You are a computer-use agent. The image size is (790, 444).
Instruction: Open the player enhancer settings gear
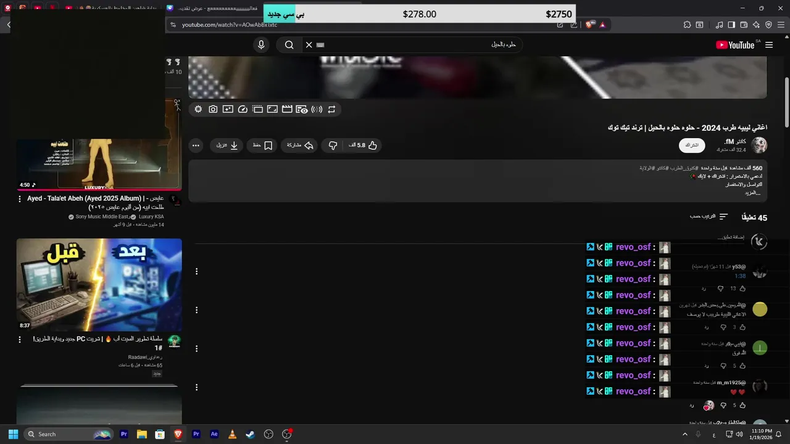(198, 109)
